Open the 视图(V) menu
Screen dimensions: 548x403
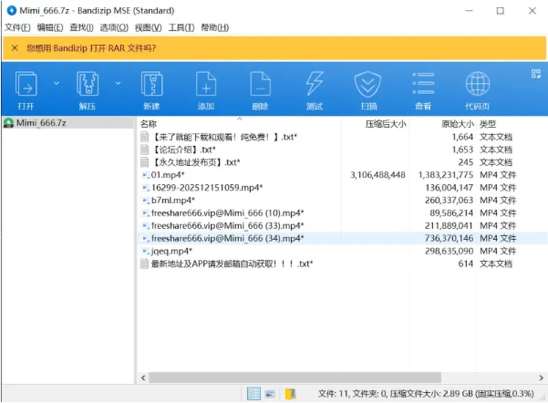click(148, 27)
